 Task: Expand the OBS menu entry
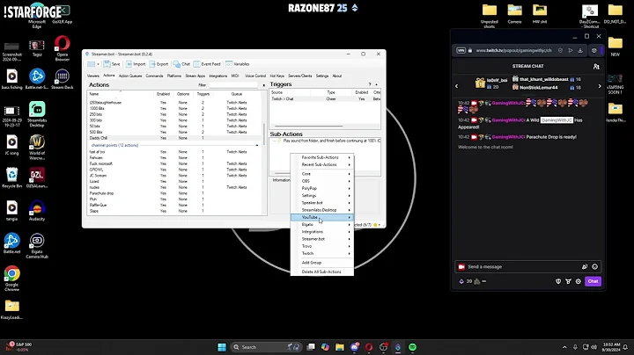tap(322, 181)
